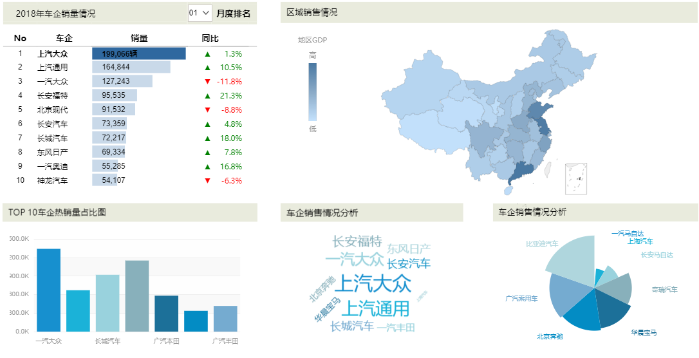699x358 pixels.
Task: Click the 95,535 sales value
Action: click(x=114, y=95)
